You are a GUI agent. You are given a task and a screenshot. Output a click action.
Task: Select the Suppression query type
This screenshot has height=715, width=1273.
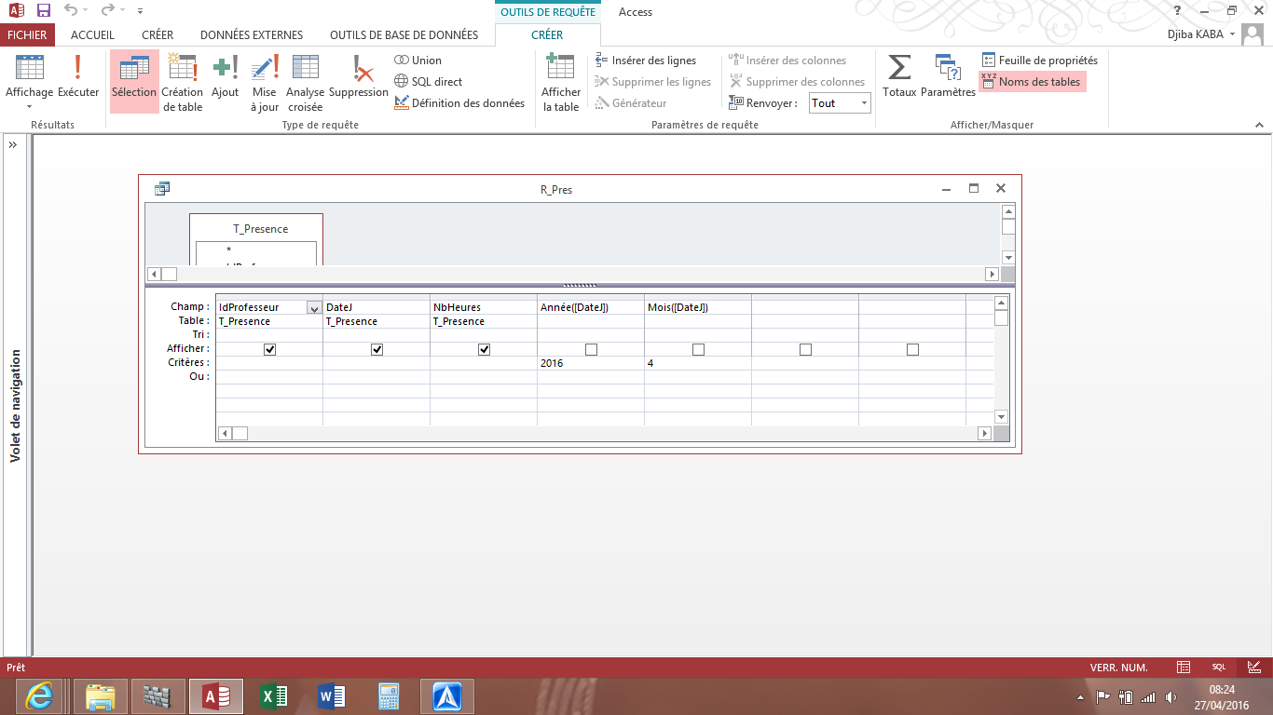(x=359, y=76)
